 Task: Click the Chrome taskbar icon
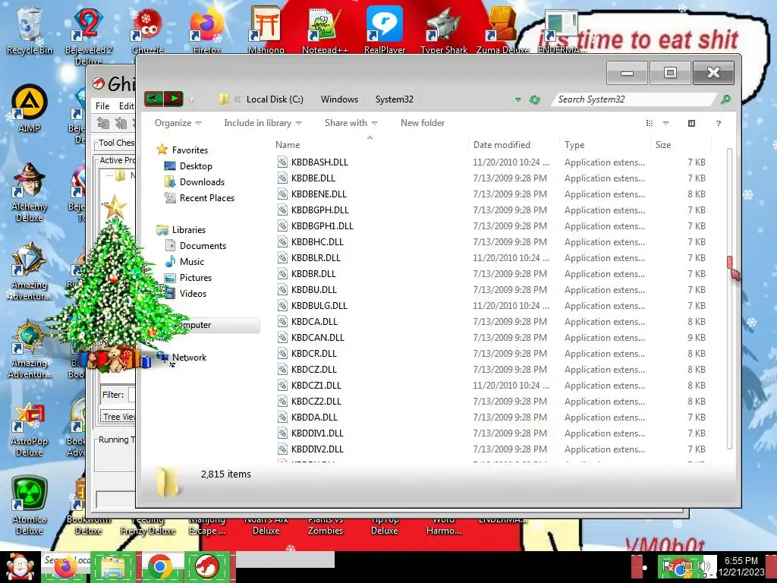[x=159, y=567]
